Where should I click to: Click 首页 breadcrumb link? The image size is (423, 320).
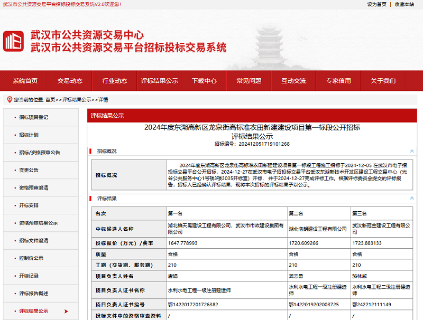50,99
